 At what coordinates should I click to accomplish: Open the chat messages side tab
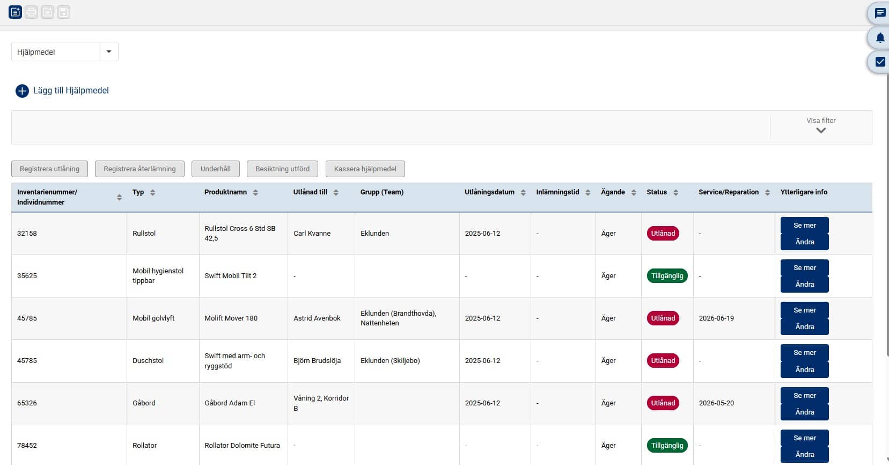tap(880, 13)
